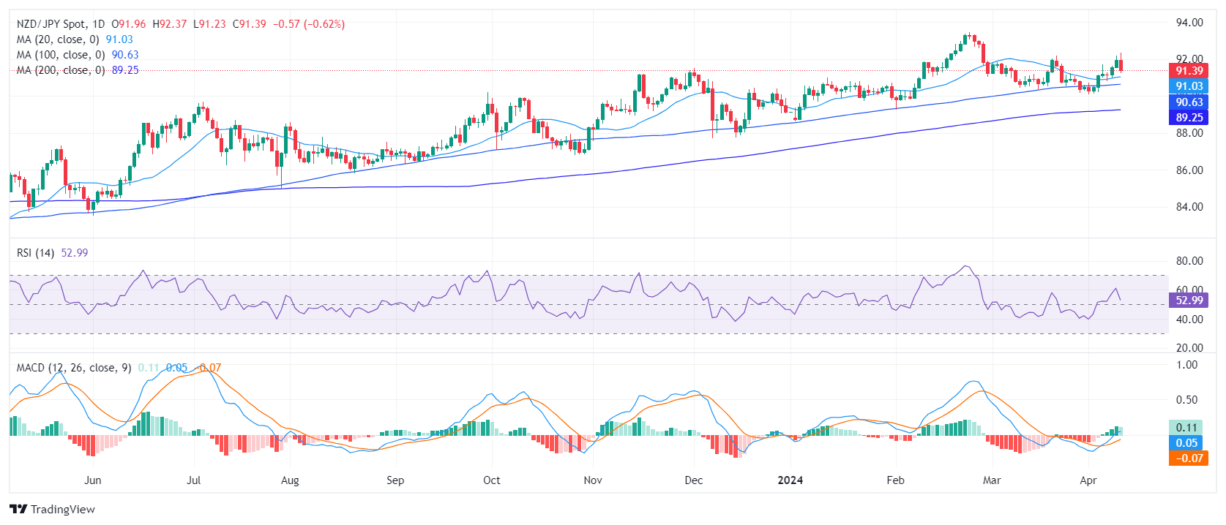Open the MACD (12, 26, close, 9) legend

[x=74, y=368]
